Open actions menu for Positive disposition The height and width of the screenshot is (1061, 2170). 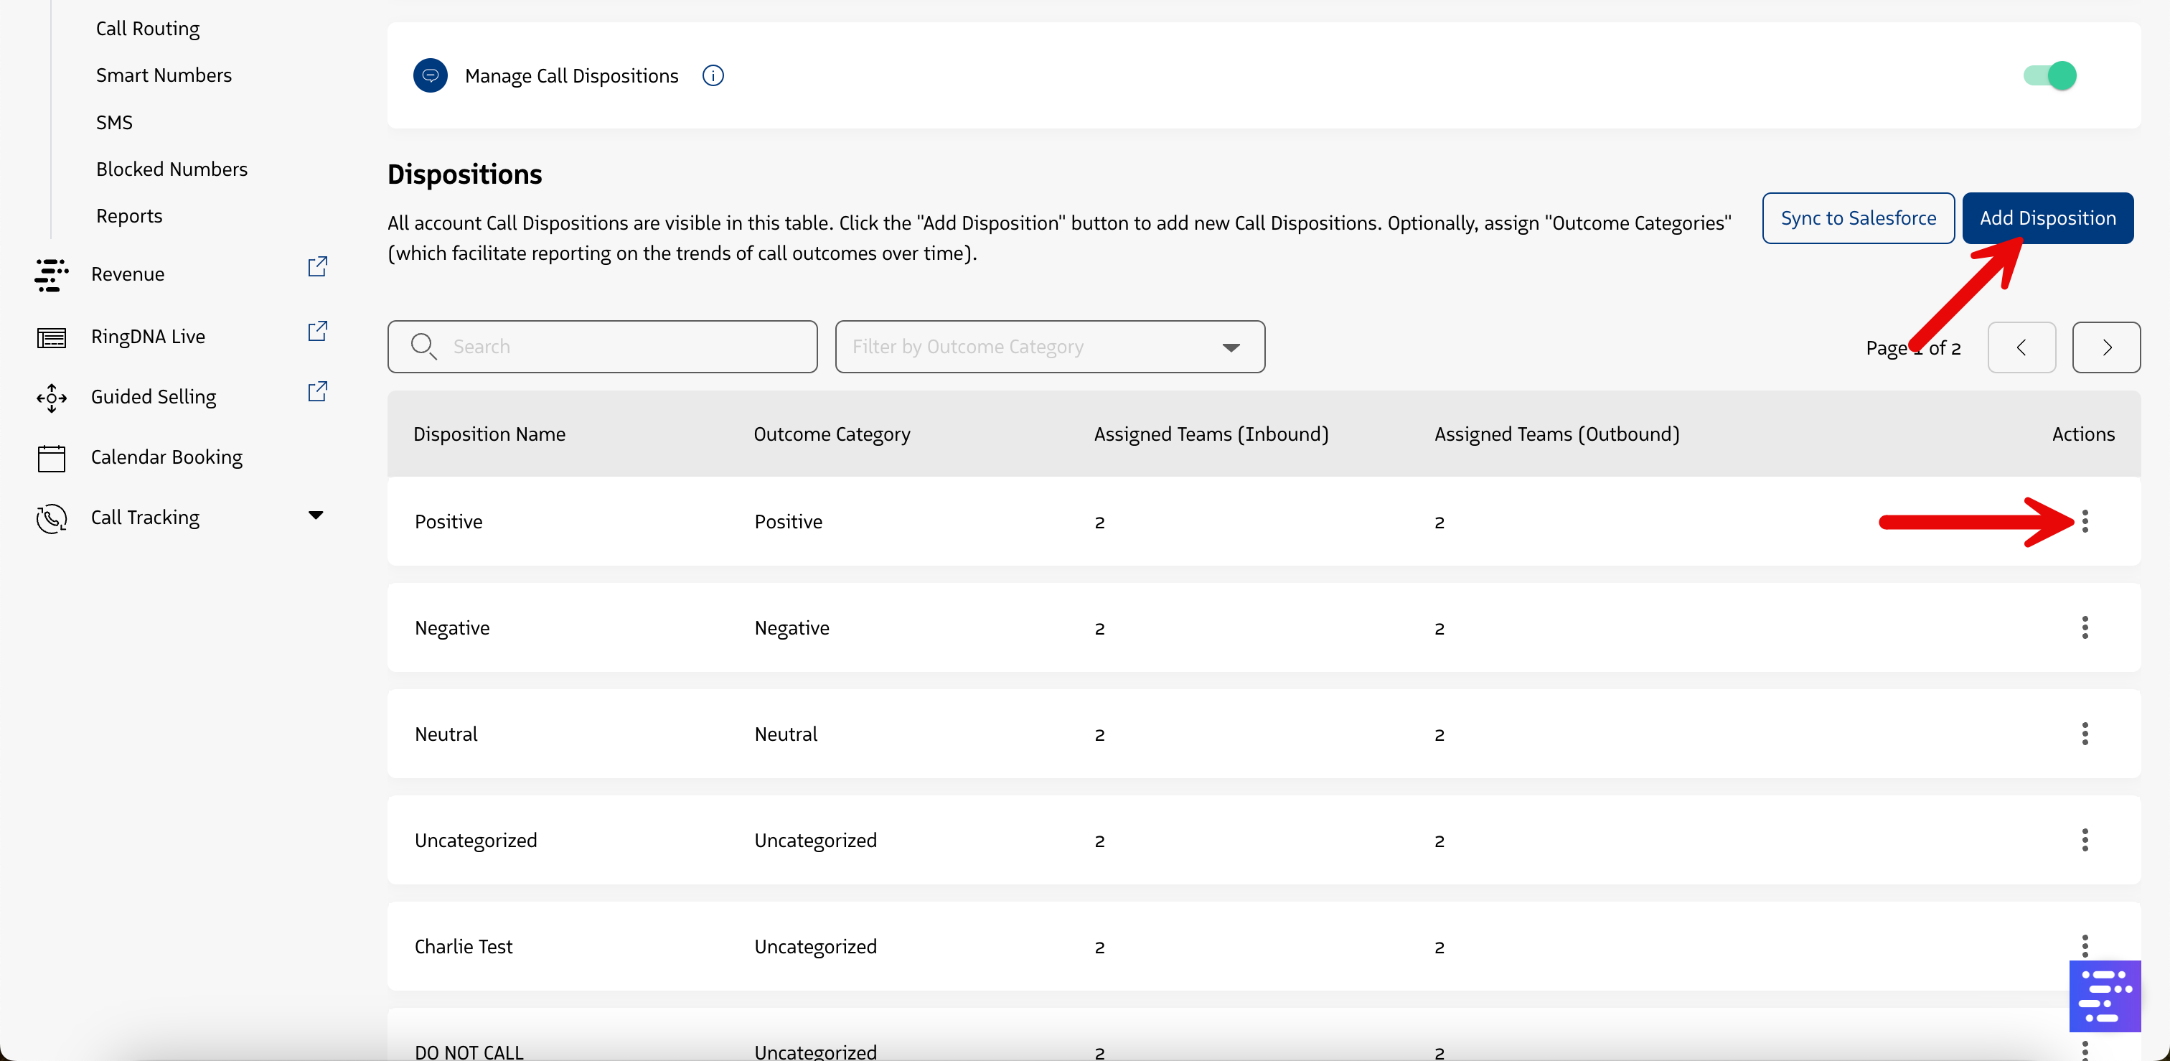(x=2084, y=522)
